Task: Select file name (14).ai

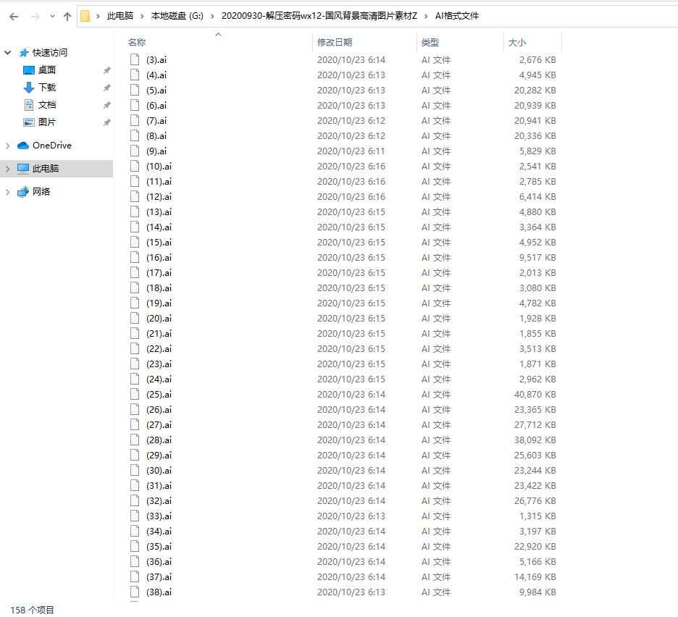Action: pos(159,227)
